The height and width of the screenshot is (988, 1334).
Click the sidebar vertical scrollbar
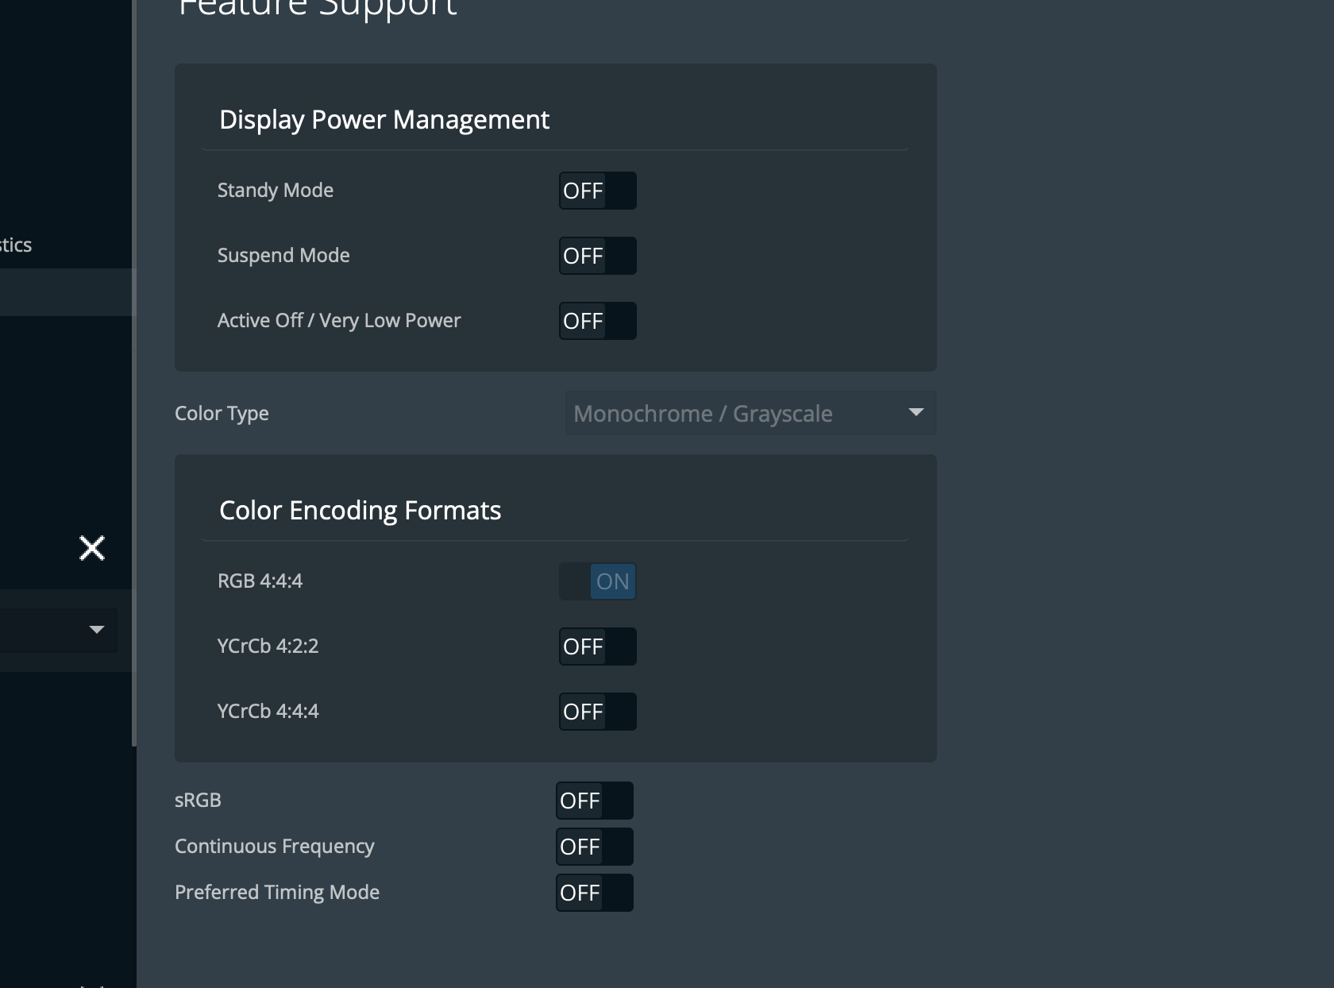(x=134, y=477)
